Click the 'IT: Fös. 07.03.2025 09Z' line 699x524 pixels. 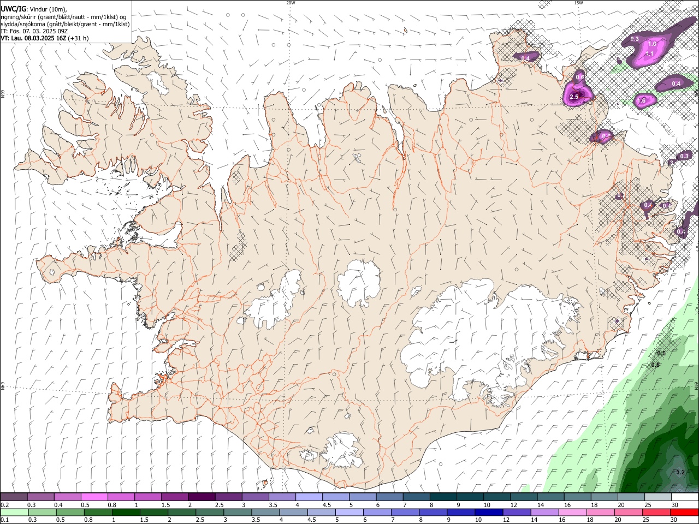pos(34,31)
